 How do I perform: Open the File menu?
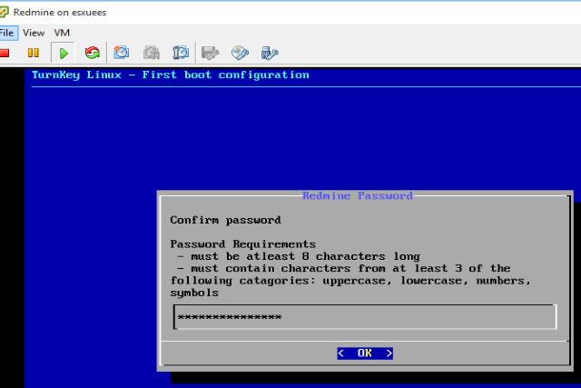[6, 33]
